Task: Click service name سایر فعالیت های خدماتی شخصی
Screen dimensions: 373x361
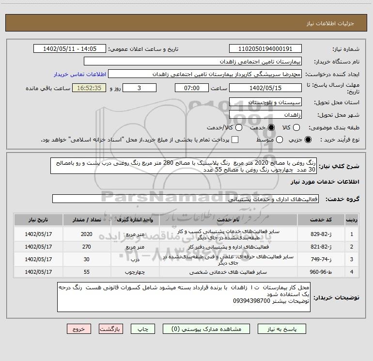Action: 228,272
